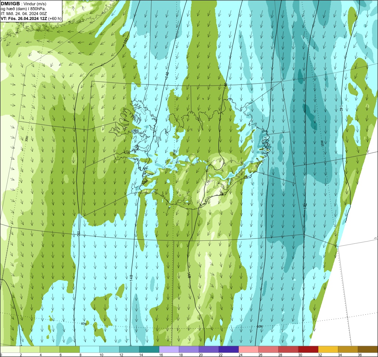Pick the 16–18 m/s lavender legend swatch
This screenshot has height=357, width=378.
(169, 349)
